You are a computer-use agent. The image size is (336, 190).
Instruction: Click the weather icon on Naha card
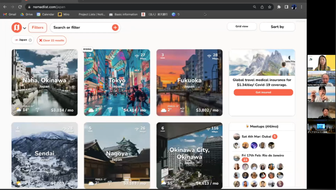coord(19,110)
